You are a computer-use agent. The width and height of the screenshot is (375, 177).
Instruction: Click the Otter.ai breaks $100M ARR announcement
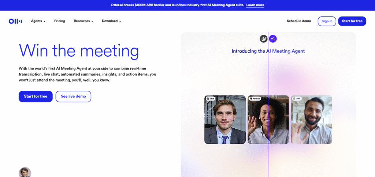(x=178, y=5)
